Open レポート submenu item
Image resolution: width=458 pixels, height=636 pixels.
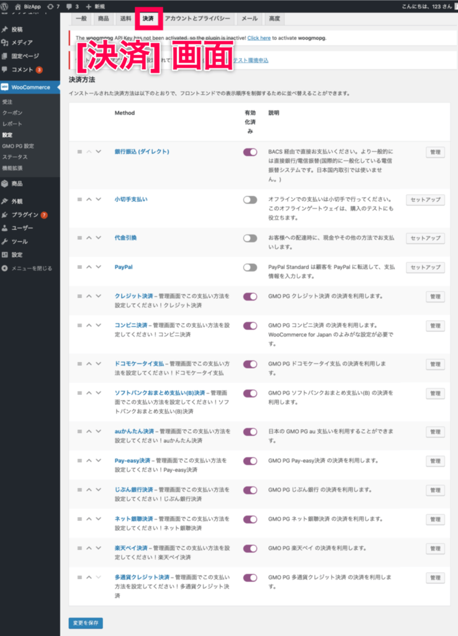coord(12,124)
